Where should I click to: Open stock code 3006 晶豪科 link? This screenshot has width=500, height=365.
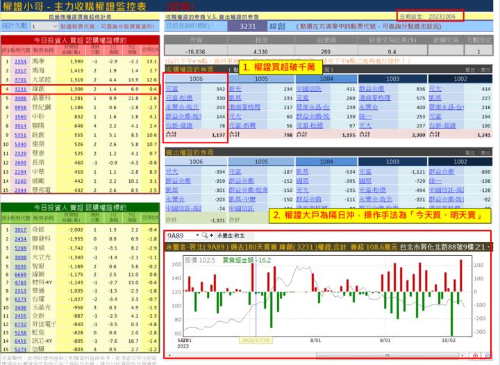[20, 98]
